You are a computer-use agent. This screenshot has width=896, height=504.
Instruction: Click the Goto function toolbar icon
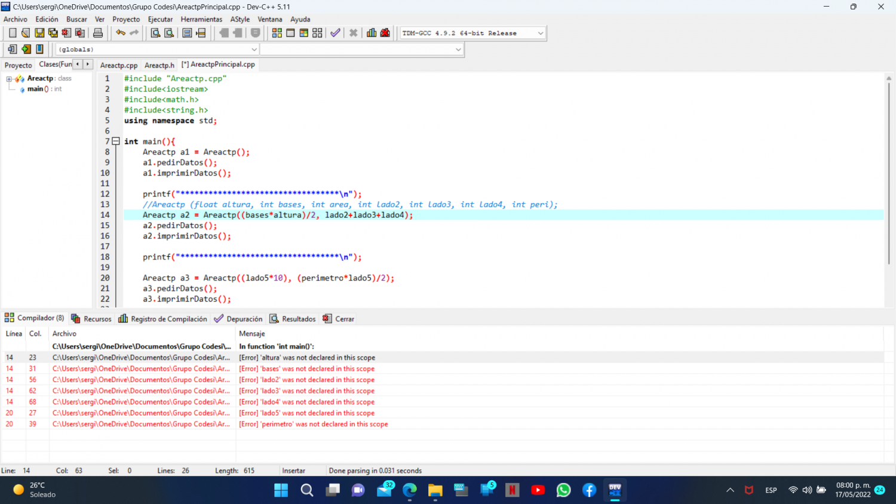click(187, 33)
